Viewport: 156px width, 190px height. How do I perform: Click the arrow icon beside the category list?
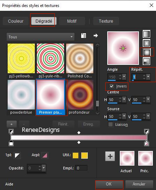tap(96, 36)
